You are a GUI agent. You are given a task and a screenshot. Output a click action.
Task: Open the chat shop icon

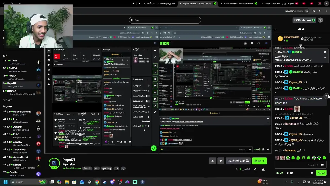pos(291,173)
